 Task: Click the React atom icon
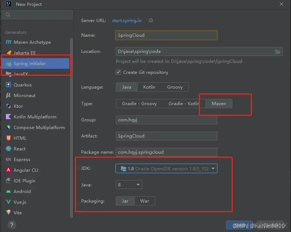pyautogui.click(x=8, y=149)
